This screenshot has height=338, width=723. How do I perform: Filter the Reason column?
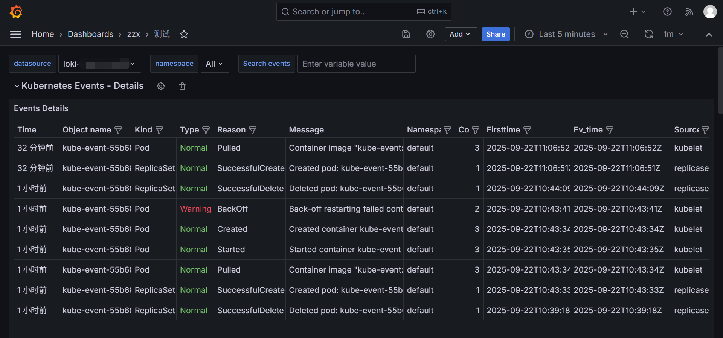[x=253, y=130]
